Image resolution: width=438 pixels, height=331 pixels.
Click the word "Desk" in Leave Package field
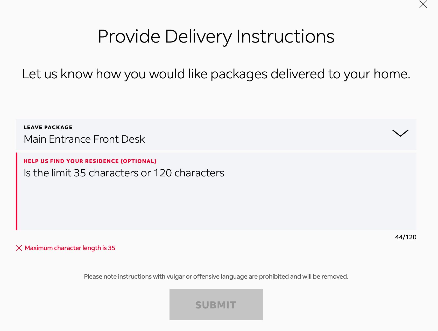pos(133,139)
